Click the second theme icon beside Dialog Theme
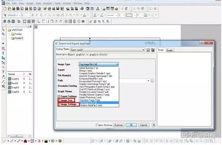222x145 pixels. pyautogui.click(x=153, y=50)
